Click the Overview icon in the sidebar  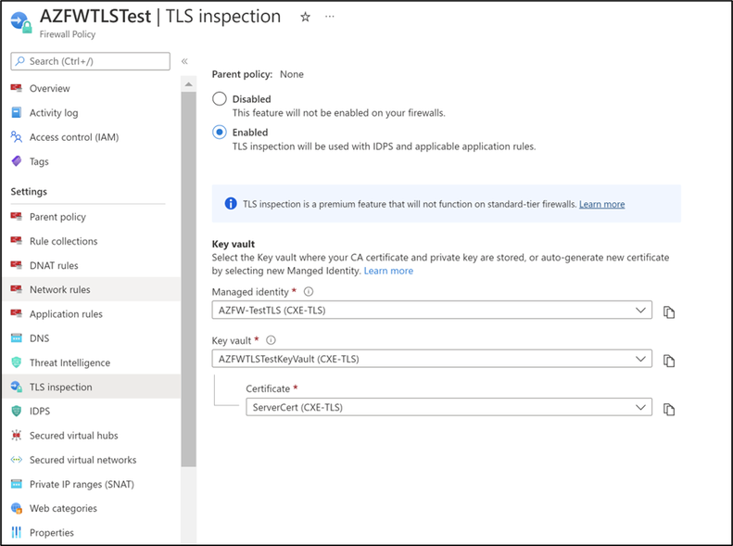point(17,88)
